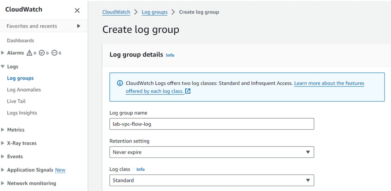Click the insufficient data alarms icon
Image resolution: width=391 pixels, height=191 pixels.
(54, 53)
